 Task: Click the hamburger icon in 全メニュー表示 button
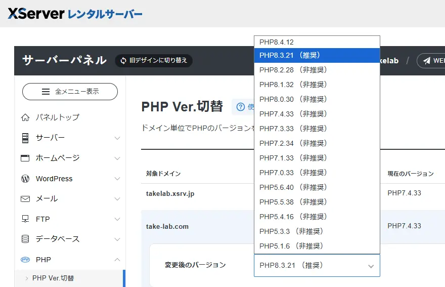point(46,92)
